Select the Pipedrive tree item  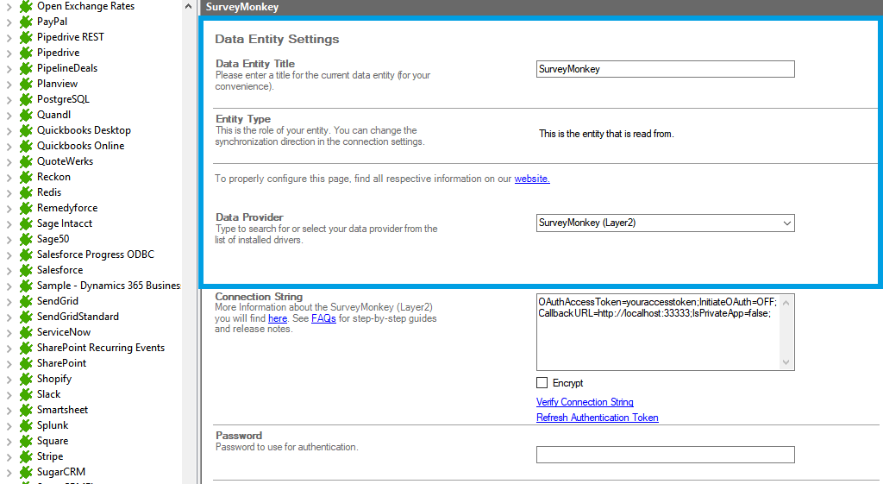pos(58,53)
